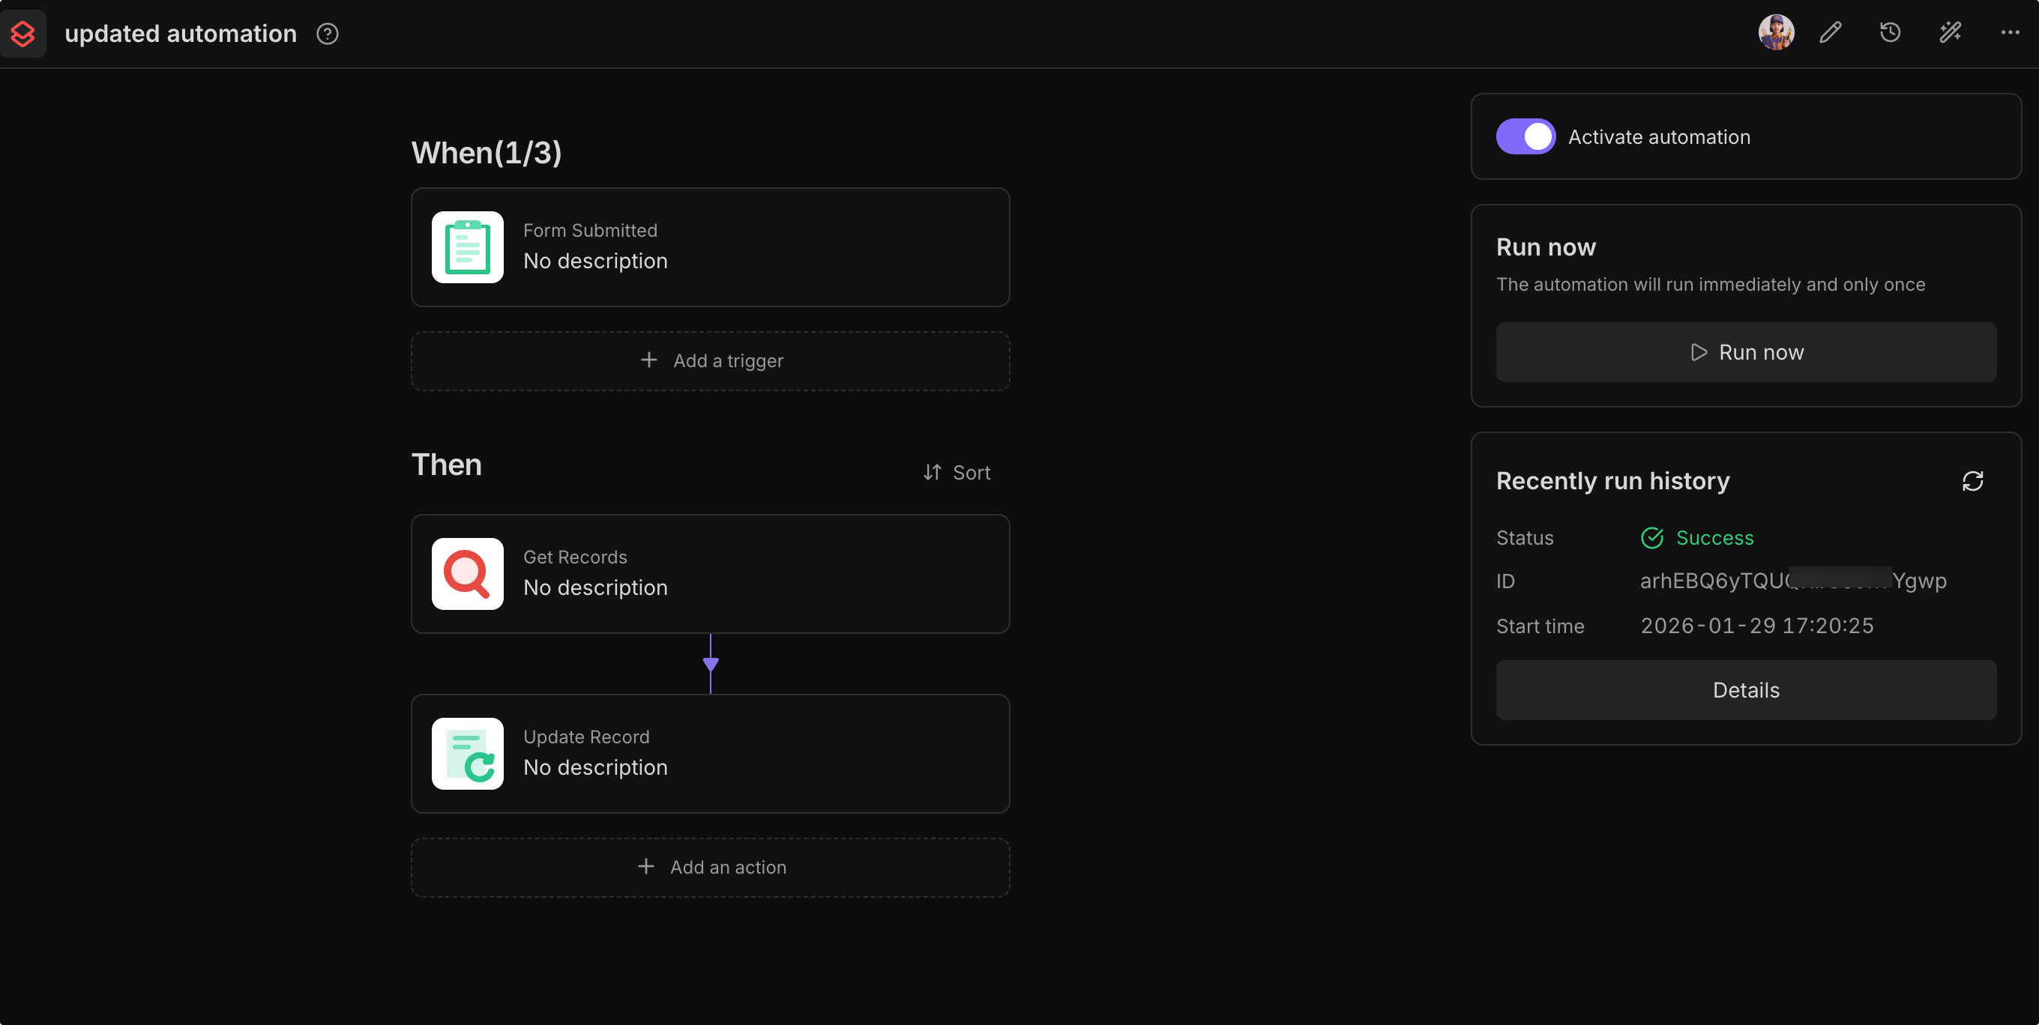
Task: Click Add a trigger
Action: tap(710, 360)
